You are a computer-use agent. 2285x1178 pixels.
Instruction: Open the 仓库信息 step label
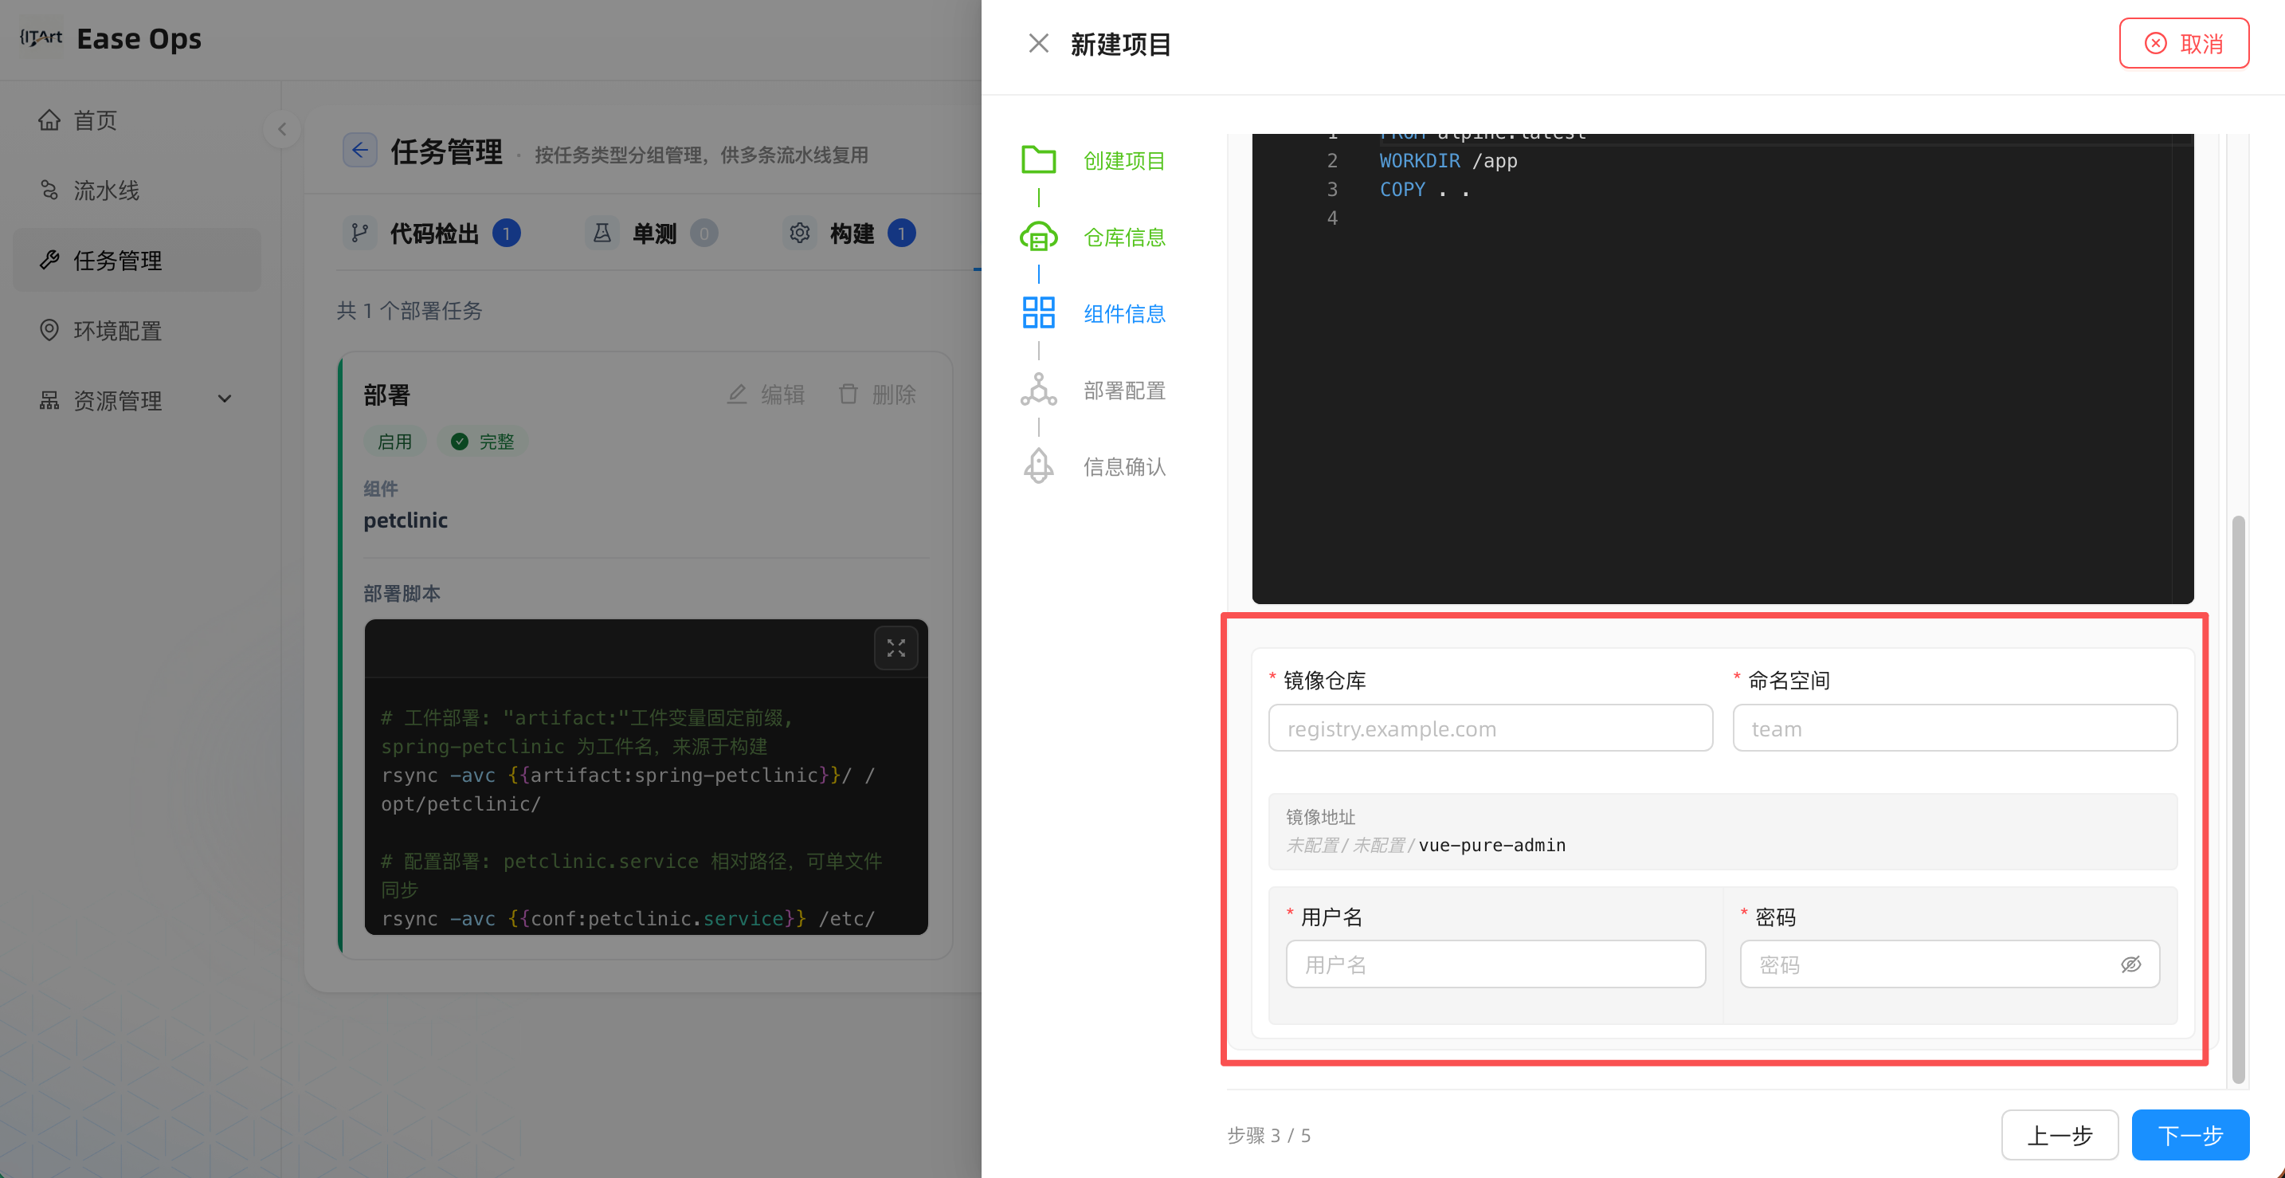click(1124, 237)
